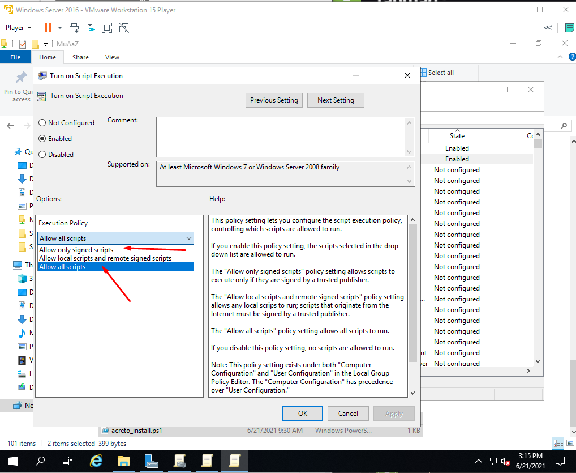Click OK in policy dialog
Viewport: 576px width, 473px height.
[x=302, y=414]
